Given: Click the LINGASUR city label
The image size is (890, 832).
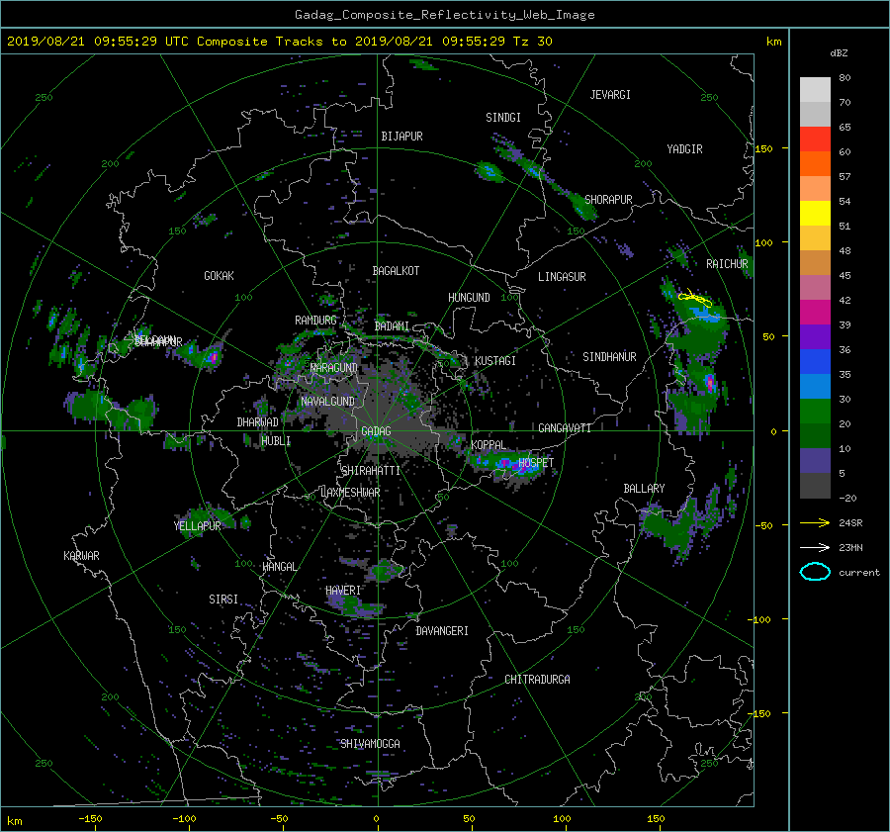Looking at the screenshot, I should 562,277.
